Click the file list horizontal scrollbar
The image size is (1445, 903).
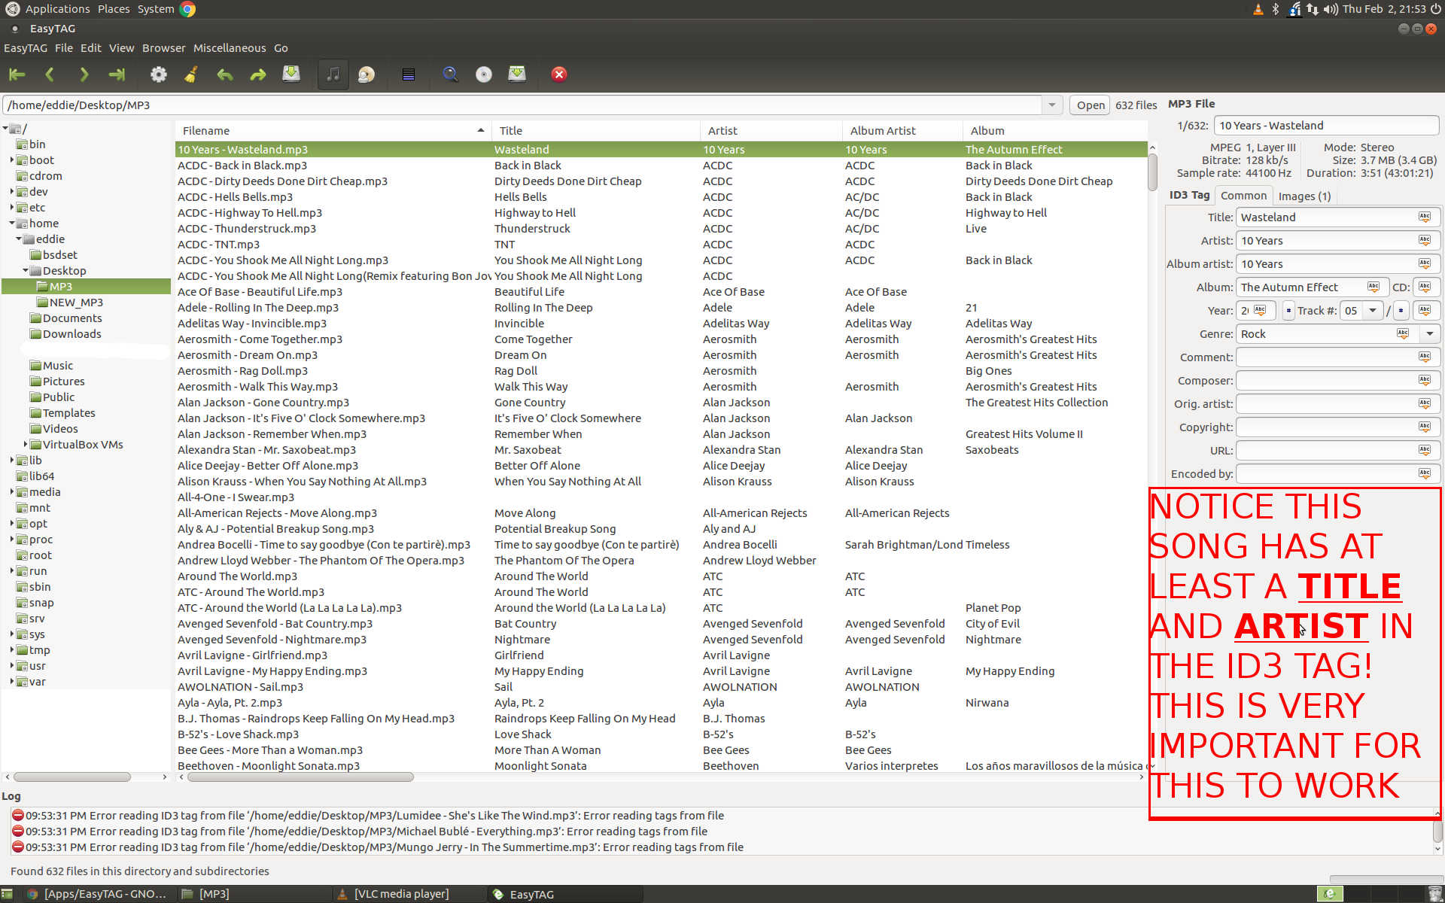click(x=301, y=777)
